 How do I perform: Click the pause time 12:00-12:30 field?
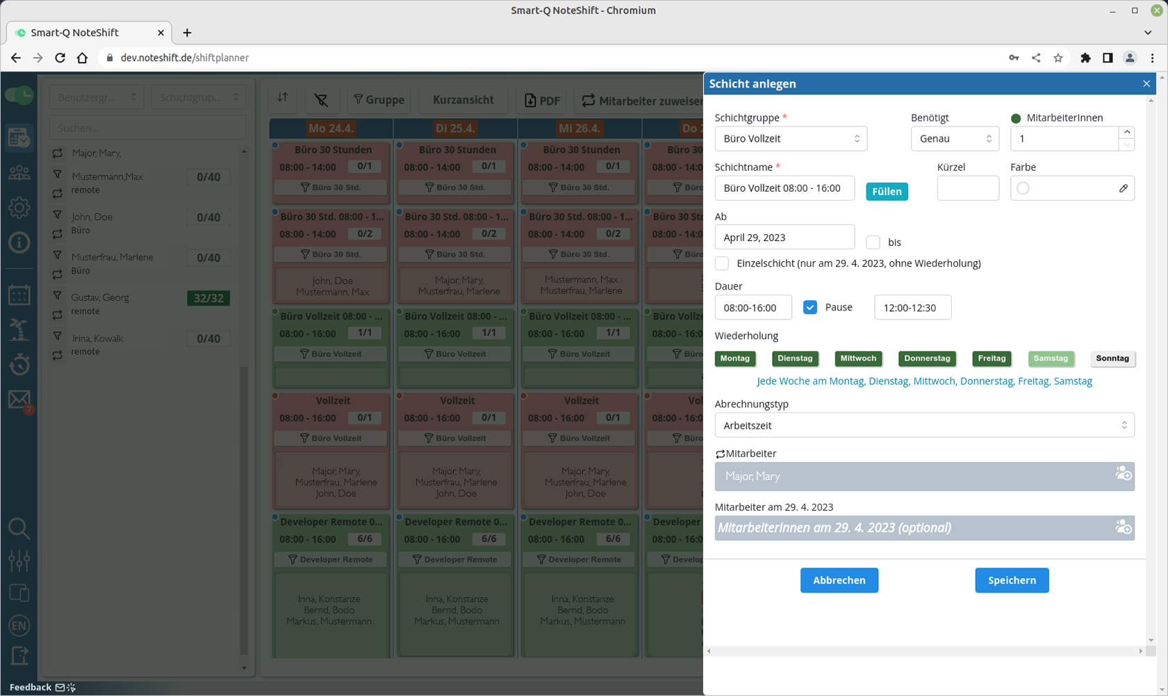tap(912, 307)
